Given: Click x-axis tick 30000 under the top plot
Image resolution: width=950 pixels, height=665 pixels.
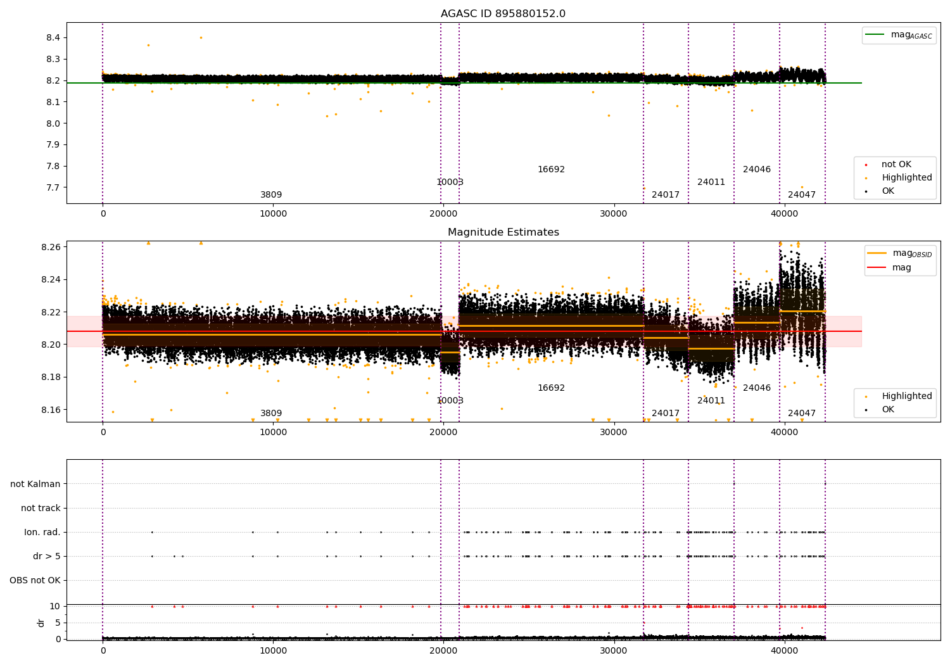Looking at the screenshot, I should 614,214.
